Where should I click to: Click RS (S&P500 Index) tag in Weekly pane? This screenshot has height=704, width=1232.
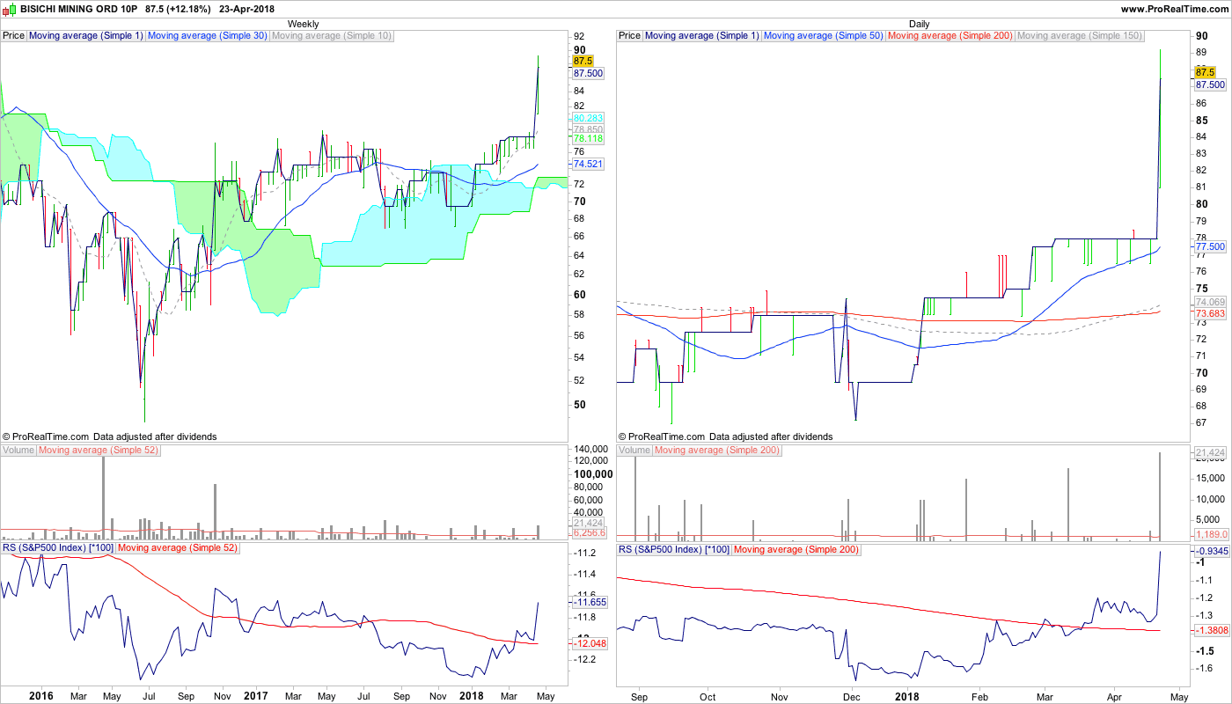pos(57,549)
